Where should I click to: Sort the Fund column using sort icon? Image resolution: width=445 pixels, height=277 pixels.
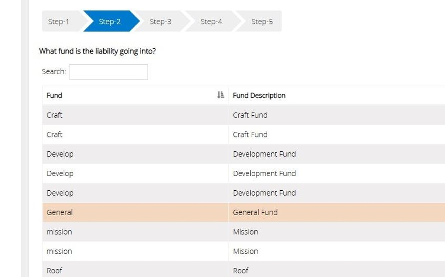220,95
